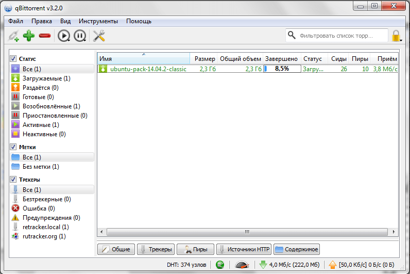410x274 pixels.
Task: Select the Приостановленные (0) filter
Action: pos(53,116)
